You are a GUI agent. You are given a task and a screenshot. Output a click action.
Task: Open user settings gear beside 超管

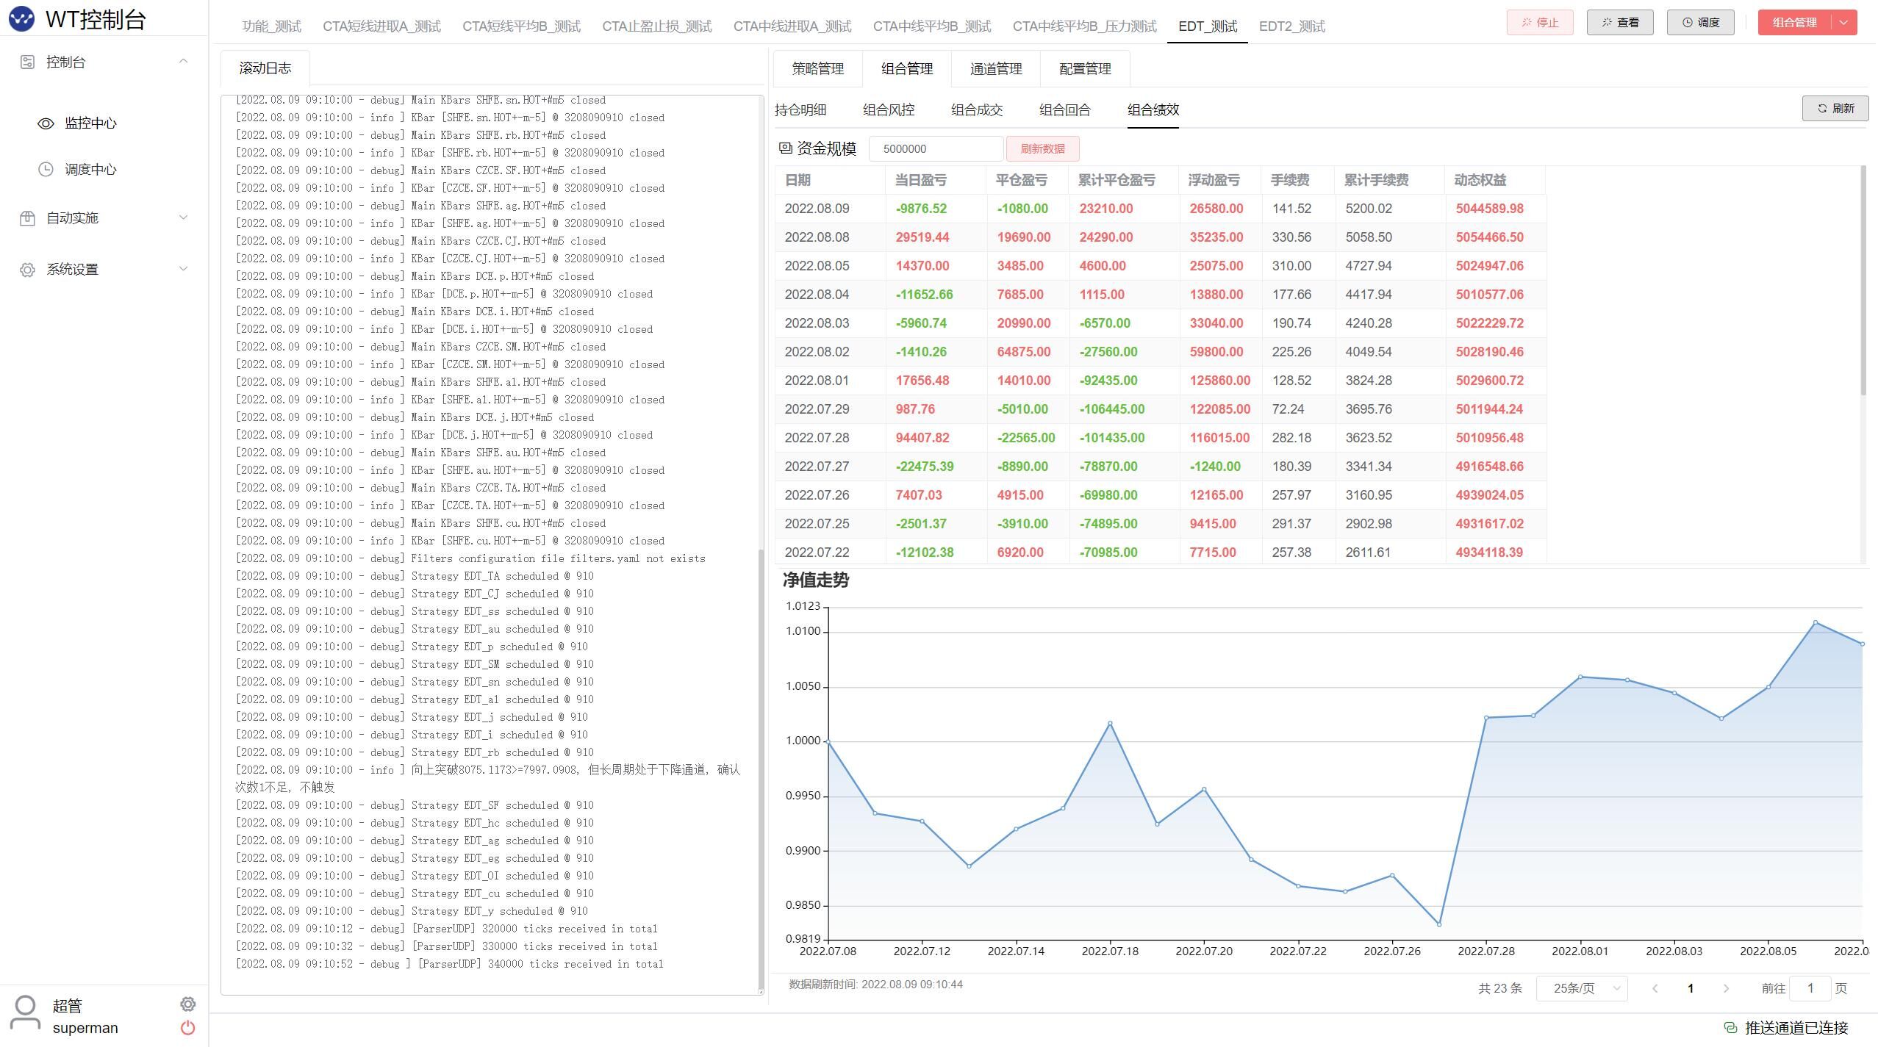188,1004
